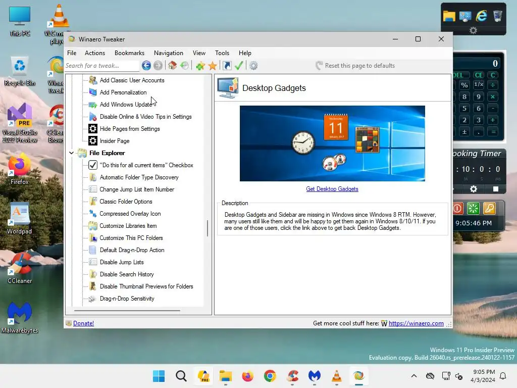Open bookmarks with the yellow star icon
Screen dimensions: 517x388
[x=213, y=65]
